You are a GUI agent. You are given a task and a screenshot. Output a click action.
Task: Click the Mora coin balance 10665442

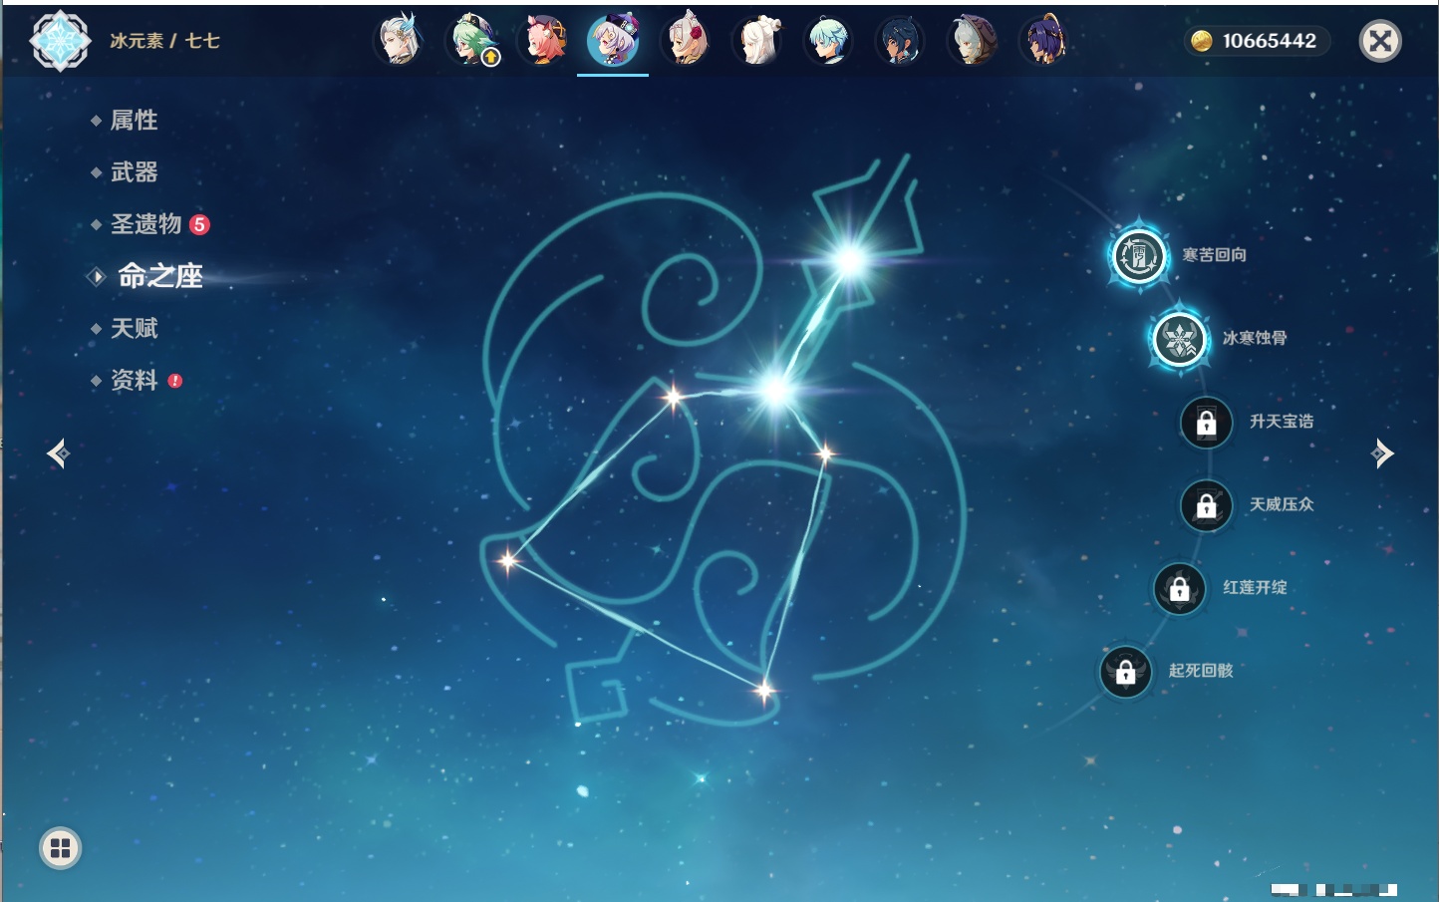coord(1257,41)
